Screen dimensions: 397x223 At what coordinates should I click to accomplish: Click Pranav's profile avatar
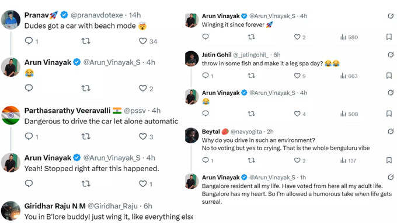pos(11,20)
